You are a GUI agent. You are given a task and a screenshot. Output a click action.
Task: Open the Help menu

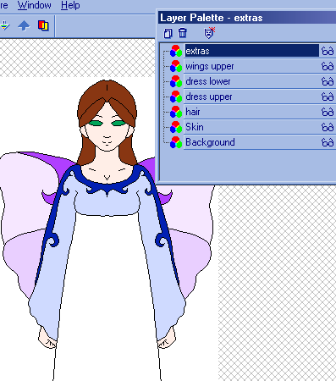pyautogui.click(x=70, y=5)
